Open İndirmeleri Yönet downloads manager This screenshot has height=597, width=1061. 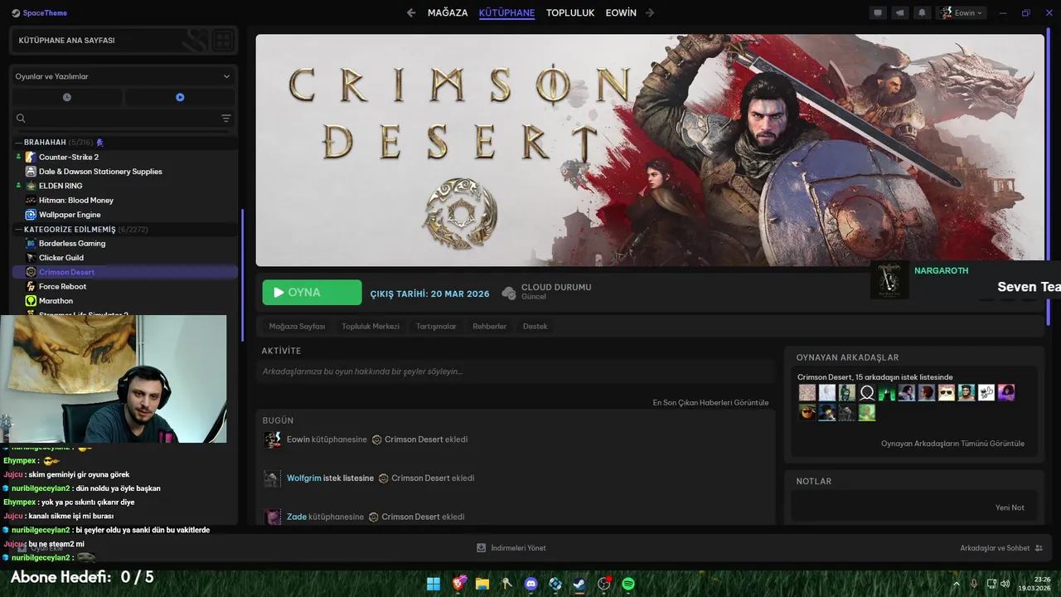pos(511,548)
